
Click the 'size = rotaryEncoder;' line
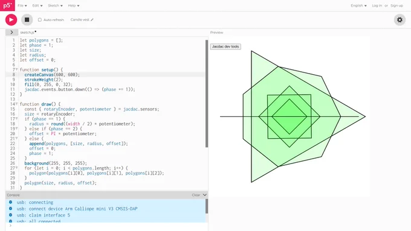click(x=50, y=114)
